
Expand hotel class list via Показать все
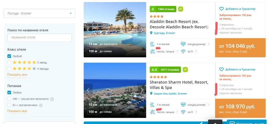(x=17, y=75)
